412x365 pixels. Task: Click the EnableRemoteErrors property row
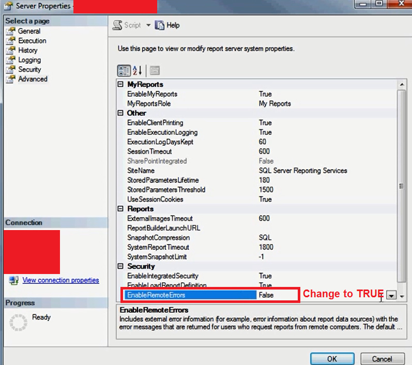(x=190, y=295)
